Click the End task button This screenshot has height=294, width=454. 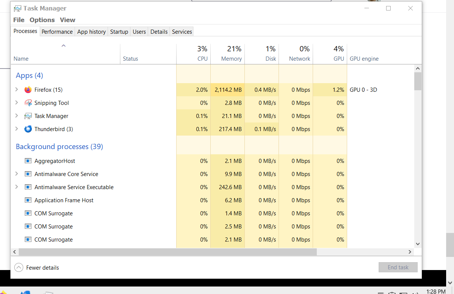tap(398, 267)
